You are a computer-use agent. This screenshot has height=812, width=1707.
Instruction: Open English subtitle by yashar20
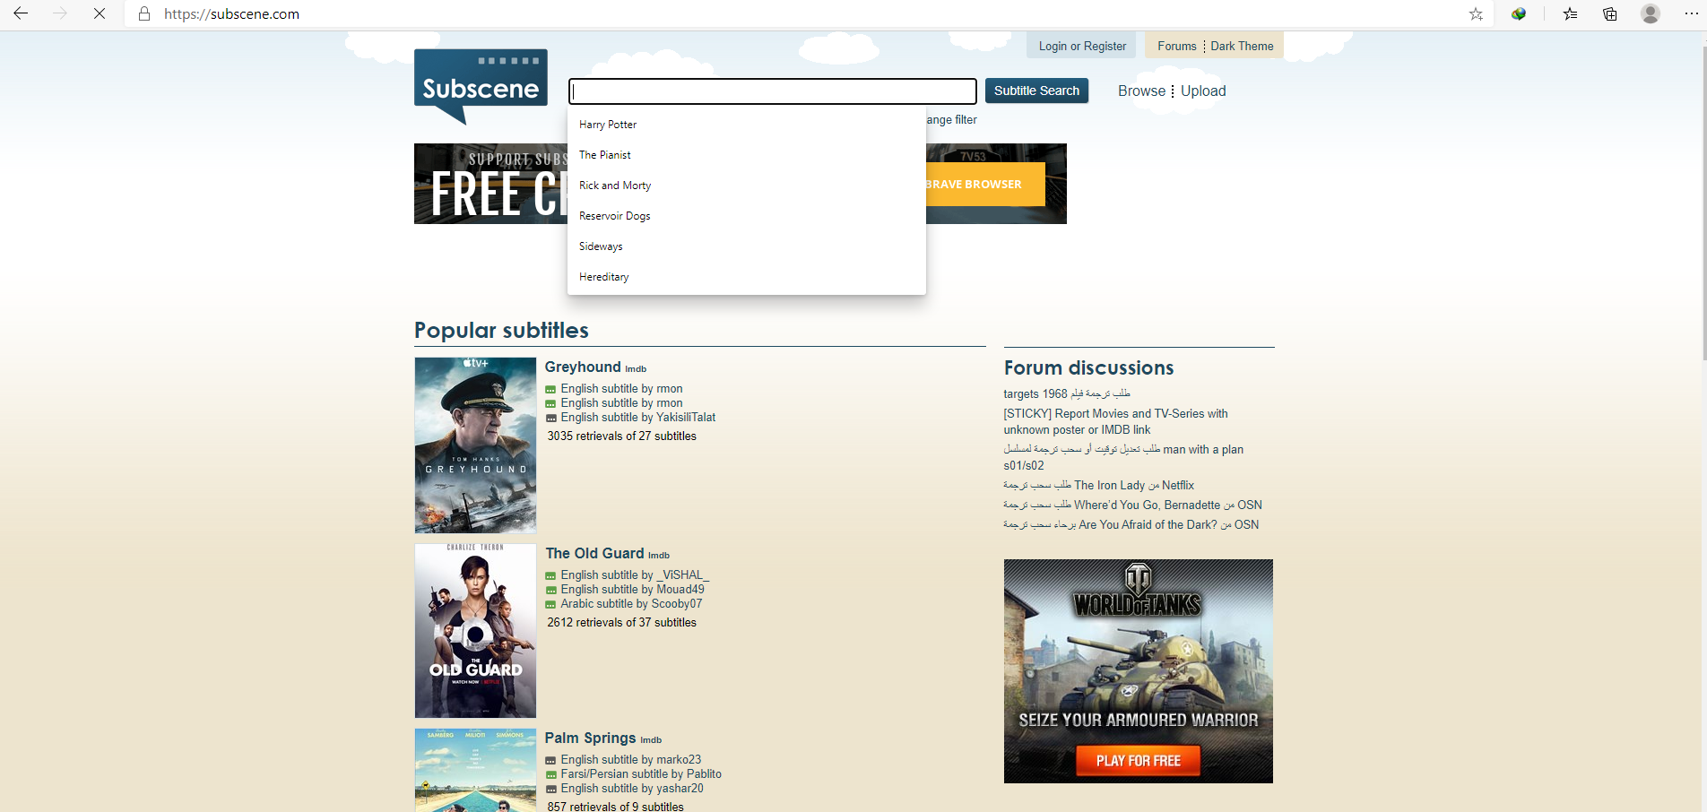coord(632,789)
